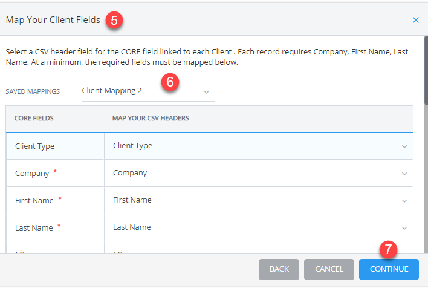Select the Company core field cell
This screenshot has width=428, height=288.
pos(55,173)
